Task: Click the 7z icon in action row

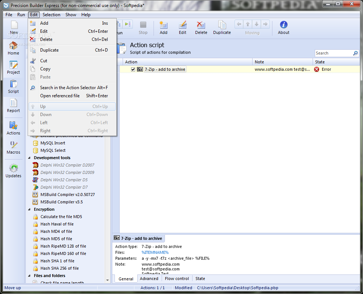Action: coord(140,69)
